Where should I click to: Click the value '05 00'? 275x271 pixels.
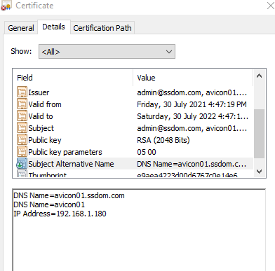[x=147, y=152]
